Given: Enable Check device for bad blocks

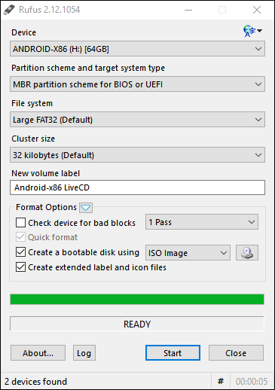Looking at the screenshot, I should point(20,223).
